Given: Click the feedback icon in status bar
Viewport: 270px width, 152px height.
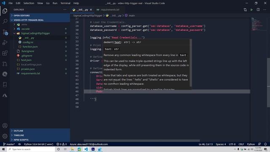Looking at the screenshot, I should [259, 144].
